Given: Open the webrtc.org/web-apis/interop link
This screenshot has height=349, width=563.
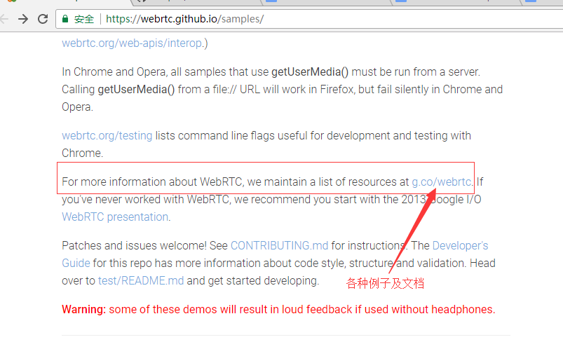Looking at the screenshot, I should click(x=132, y=43).
